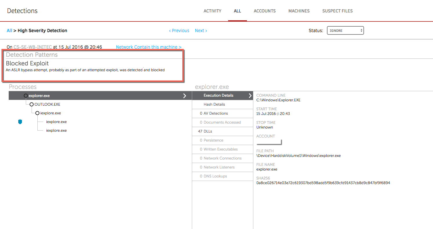Click the OUTLOOK.EXE node circle
The image size is (433, 229).
32,105
